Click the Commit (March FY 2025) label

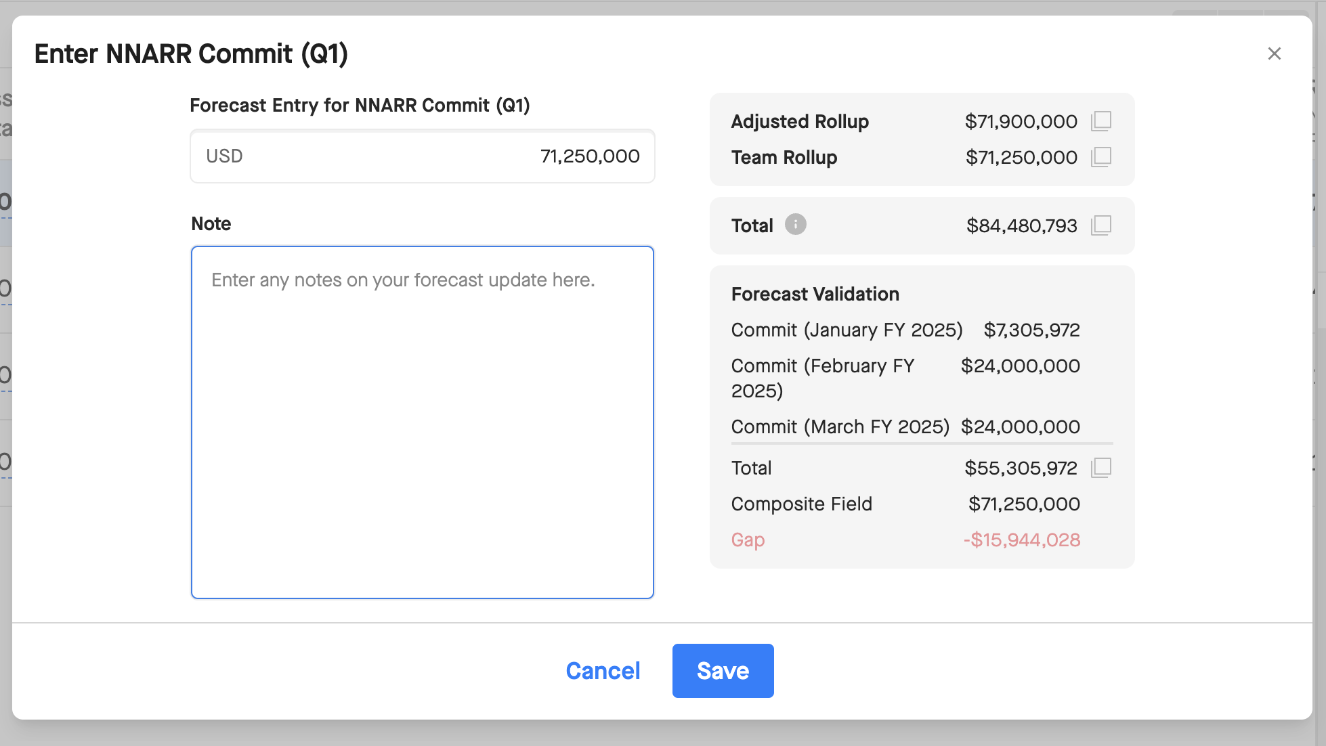point(840,426)
